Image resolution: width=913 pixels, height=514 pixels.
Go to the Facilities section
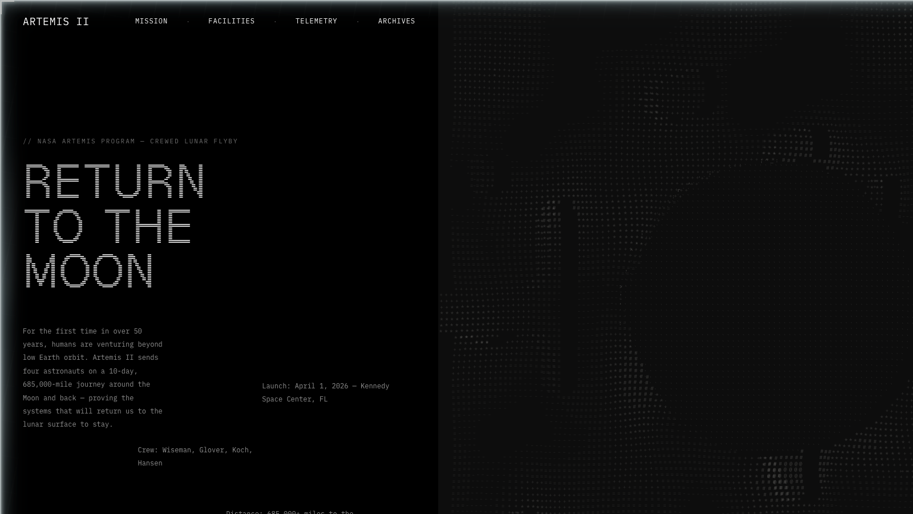[x=231, y=21]
